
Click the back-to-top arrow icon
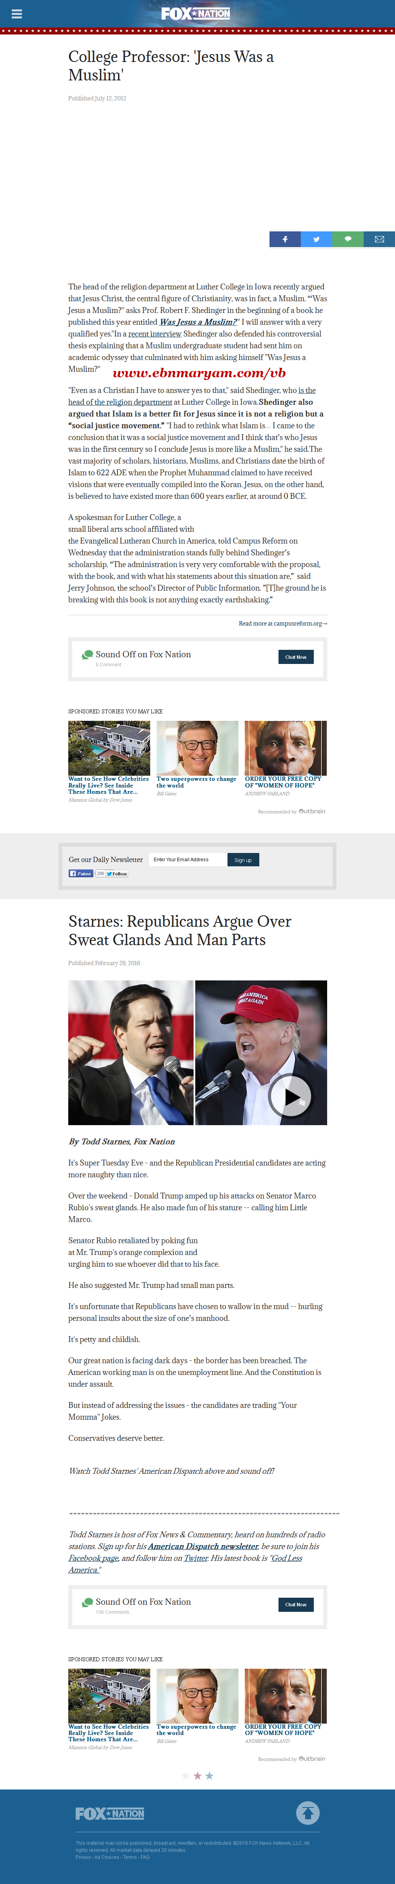pos(308,1812)
